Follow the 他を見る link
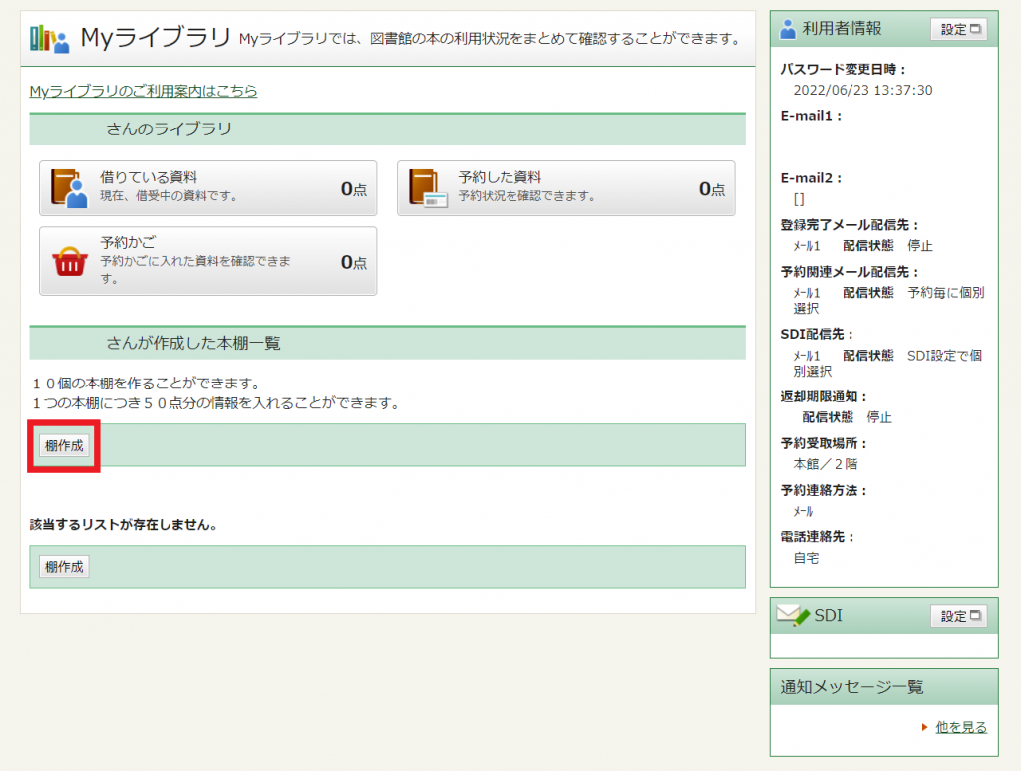This screenshot has width=1021, height=771. [x=961, y=728]
